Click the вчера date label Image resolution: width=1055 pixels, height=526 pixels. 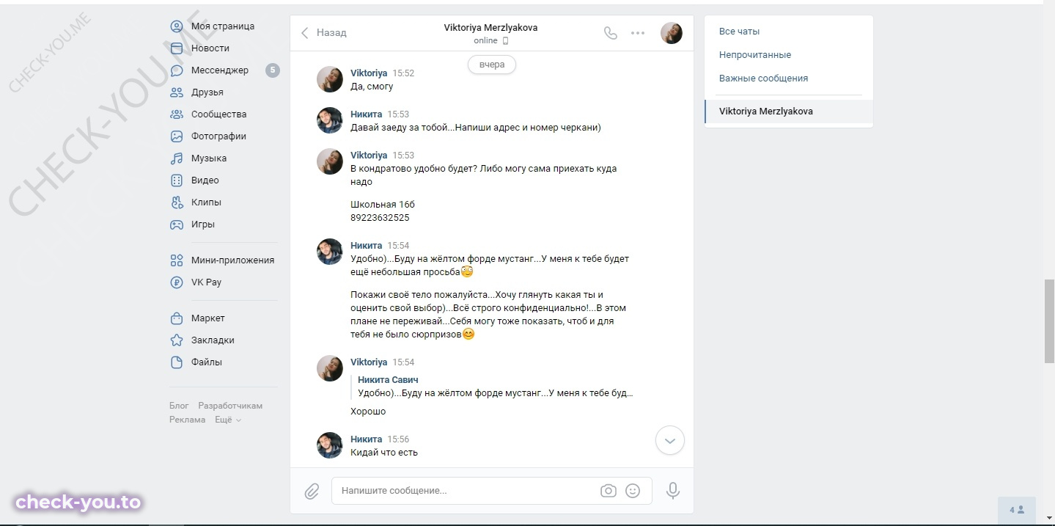tap(492, 65)
